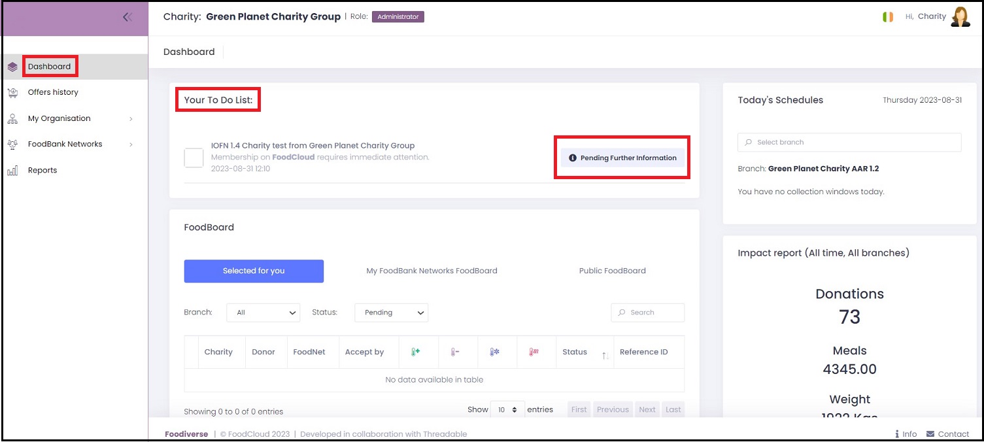The height and width of the screenshot is (442, 984).
Task: Click the Thursday 2023-08-31 date
Action: point(922,101)
